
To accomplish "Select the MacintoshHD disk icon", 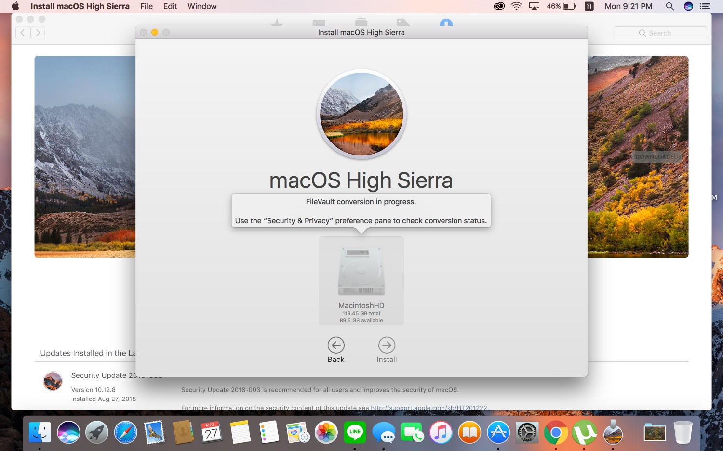I will [x=361, y=271].
